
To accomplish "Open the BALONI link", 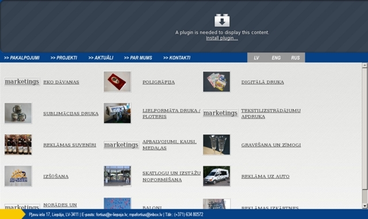I will click(152, 208).
